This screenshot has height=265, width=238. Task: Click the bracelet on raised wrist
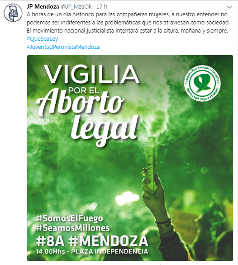(x=164, y=224)
